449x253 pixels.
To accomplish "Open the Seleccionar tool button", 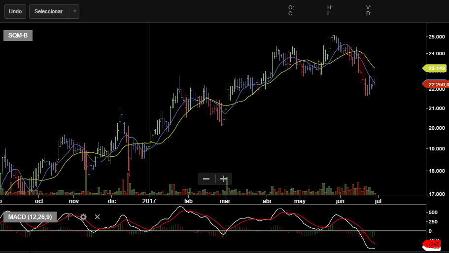I will 50,11.
